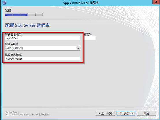Click the 服务器名称(S) label
The height and width of the screenshot is (120, 160).
tap(14, 34)
